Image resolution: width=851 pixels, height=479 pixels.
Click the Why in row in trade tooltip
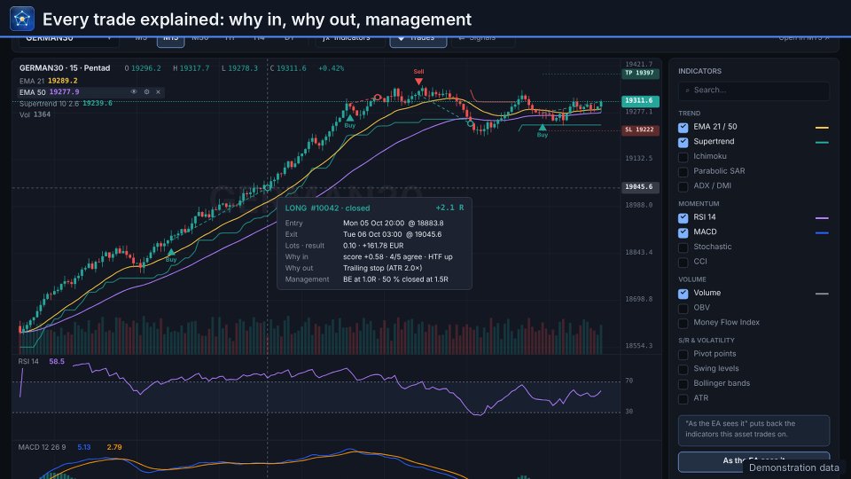(x=374, y=257)
